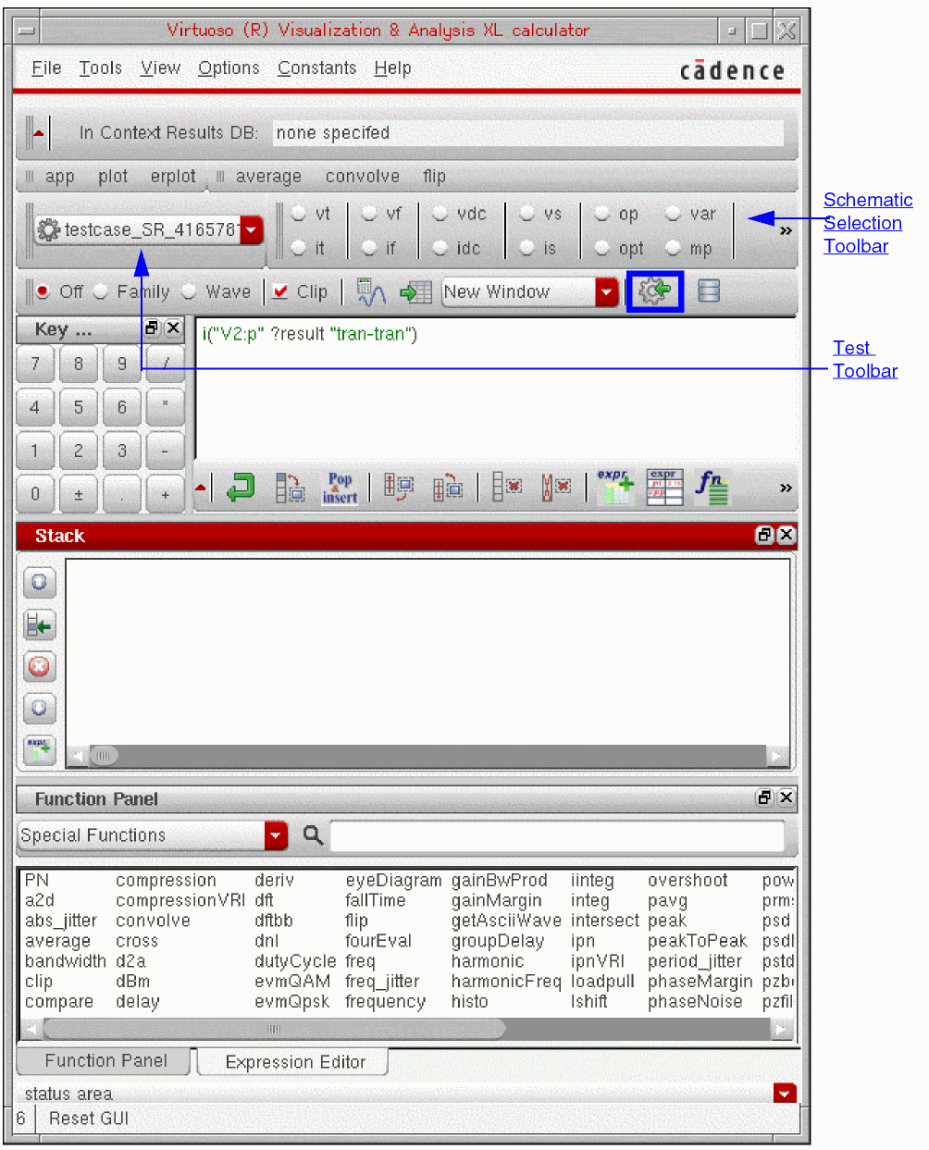Screen dimensions: 929x1150
Task: Open the testcase_SR test dropdown
Action: coord(251,229)
